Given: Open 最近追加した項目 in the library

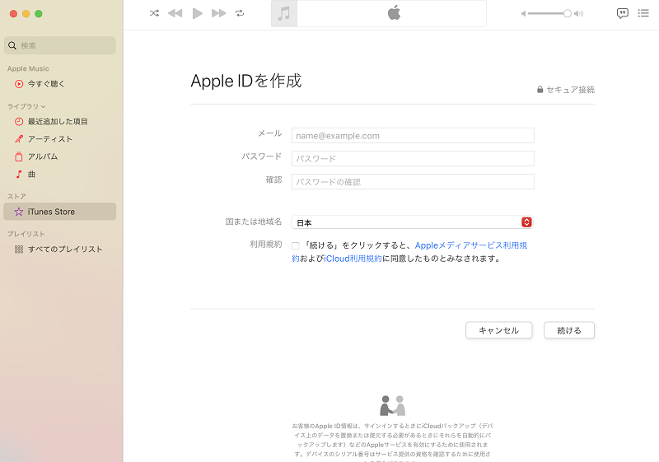Looking at the screenshot, I should (59, 122).
